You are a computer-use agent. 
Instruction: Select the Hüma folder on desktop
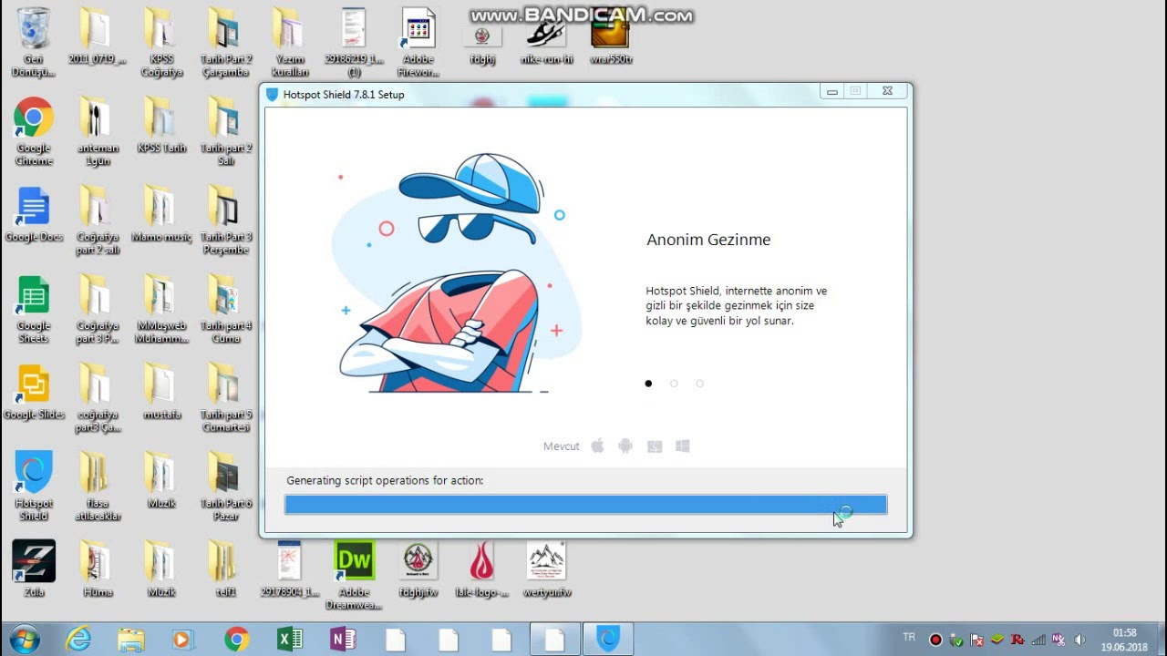point(98,569)
